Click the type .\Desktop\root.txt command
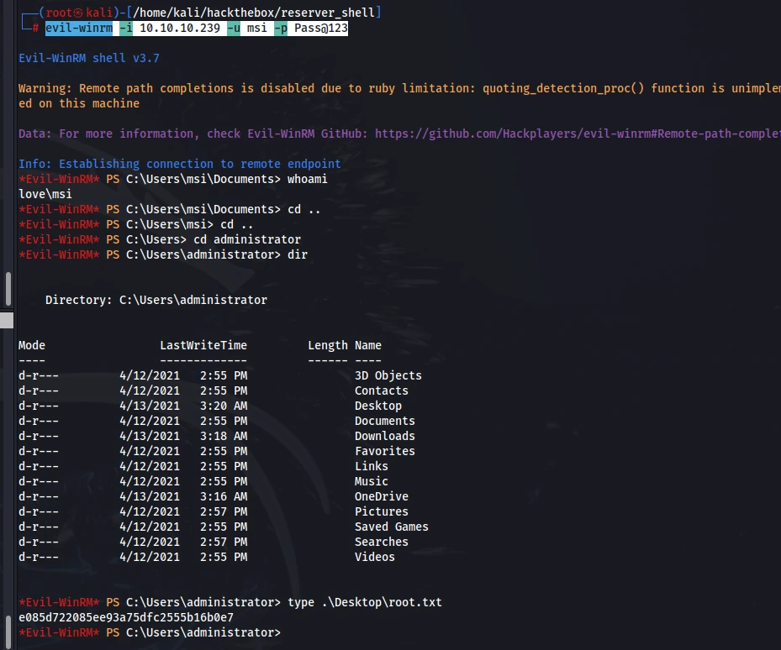 (365, 602)
